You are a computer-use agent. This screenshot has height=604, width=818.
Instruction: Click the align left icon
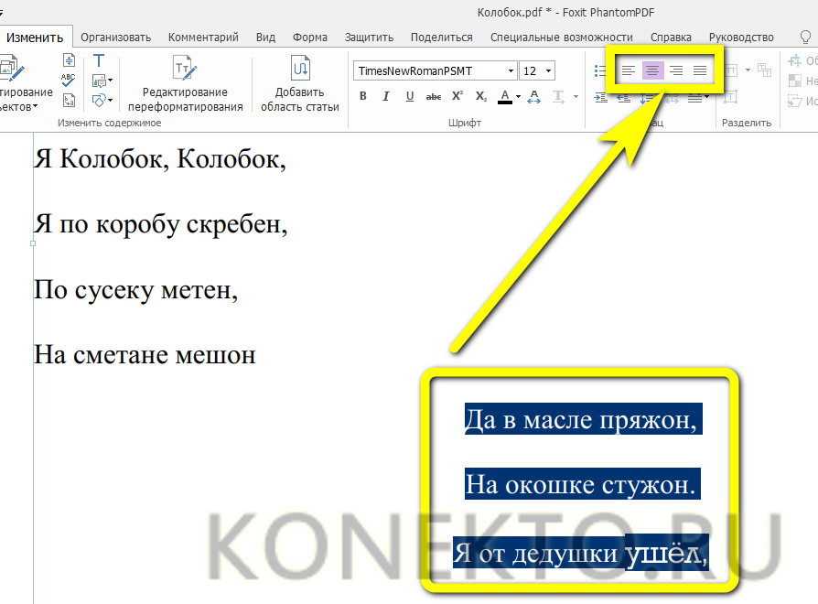coord(629,70)
